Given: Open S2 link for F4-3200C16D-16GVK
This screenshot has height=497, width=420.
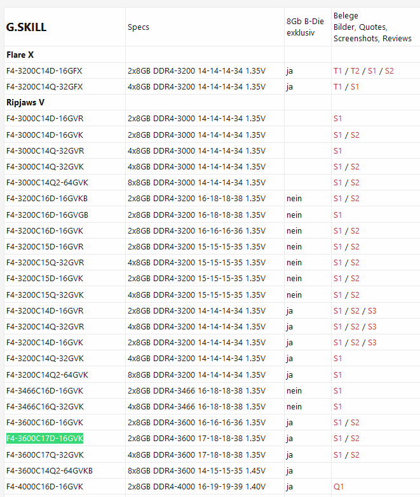Looking at the screenshot, I should [x=355, y=231].
